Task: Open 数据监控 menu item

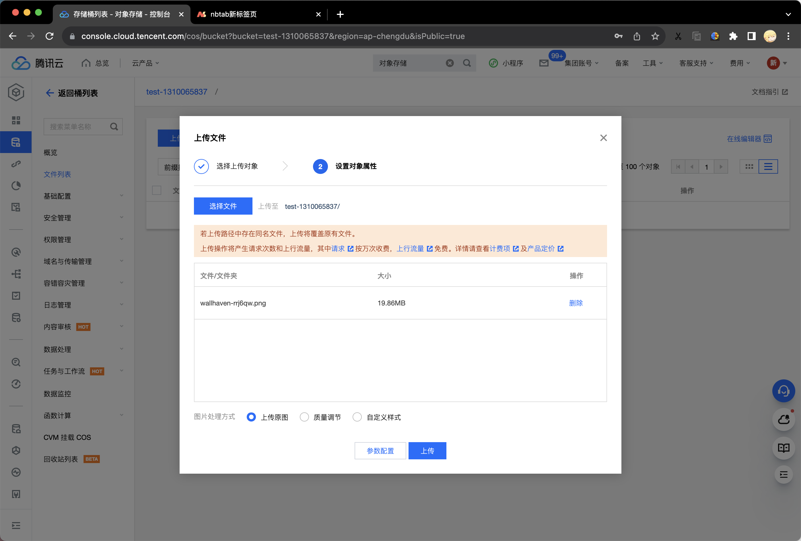Action: pos(57,394)
